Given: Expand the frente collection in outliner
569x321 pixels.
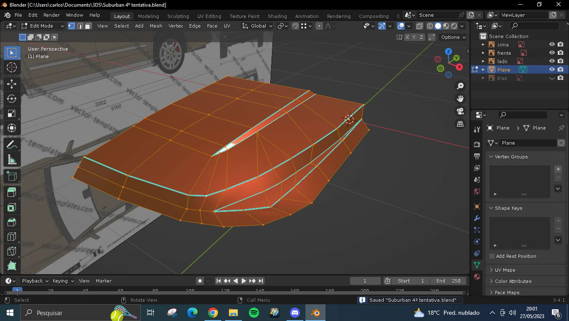Looking at the screenshot, I should pos(483,53).
